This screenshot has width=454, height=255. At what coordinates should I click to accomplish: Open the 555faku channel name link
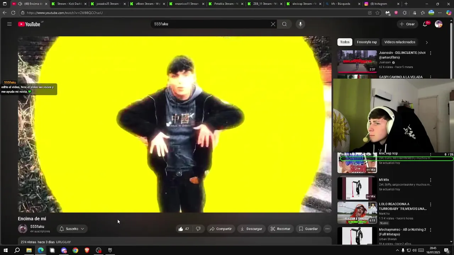[x=37, y=227]
